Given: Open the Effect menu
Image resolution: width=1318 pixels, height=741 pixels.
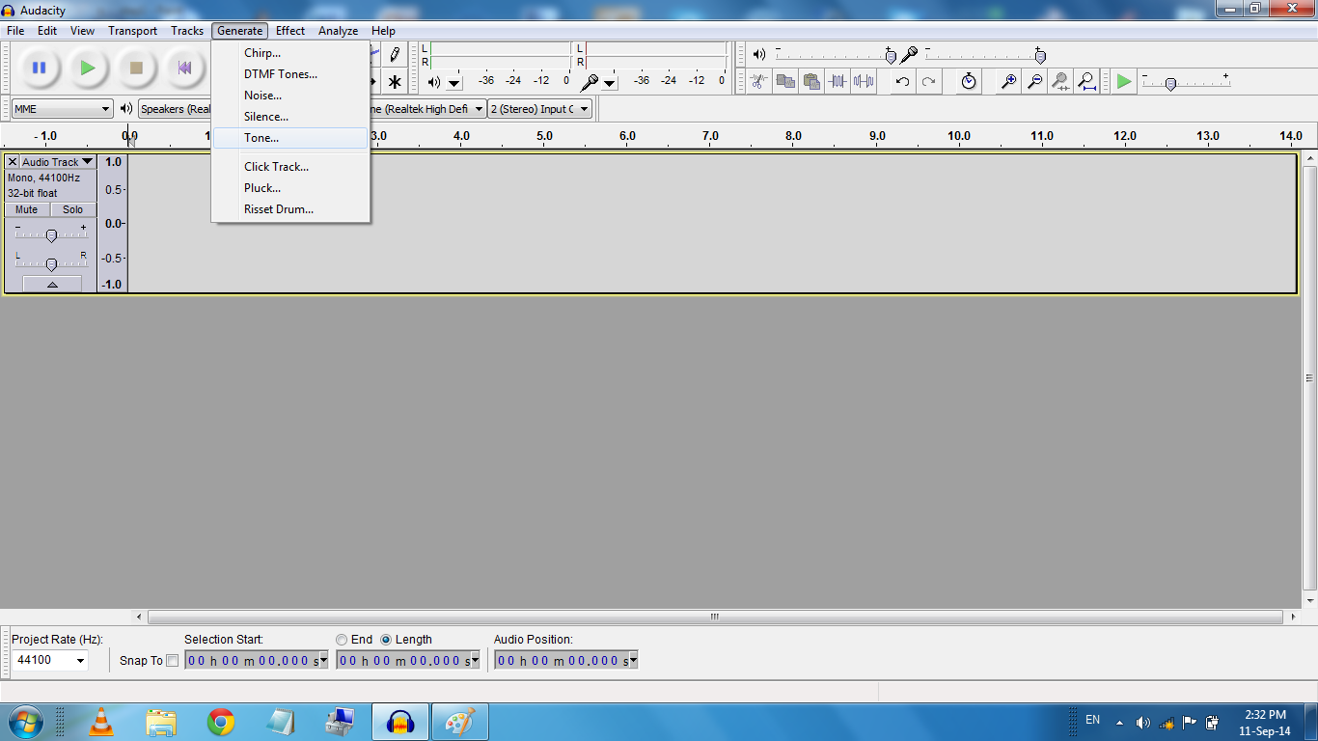Looking at the screenshot, I should (x=290, y=31).
